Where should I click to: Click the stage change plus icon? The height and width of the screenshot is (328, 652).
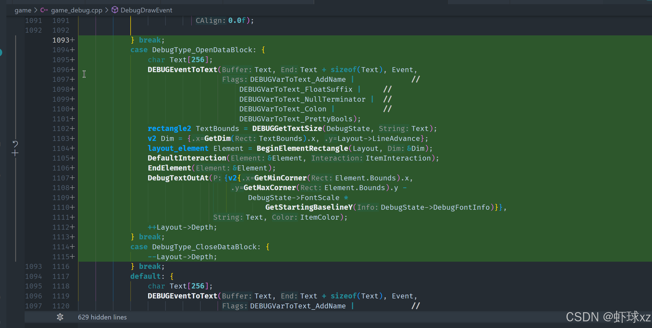(x=15, y=153)
